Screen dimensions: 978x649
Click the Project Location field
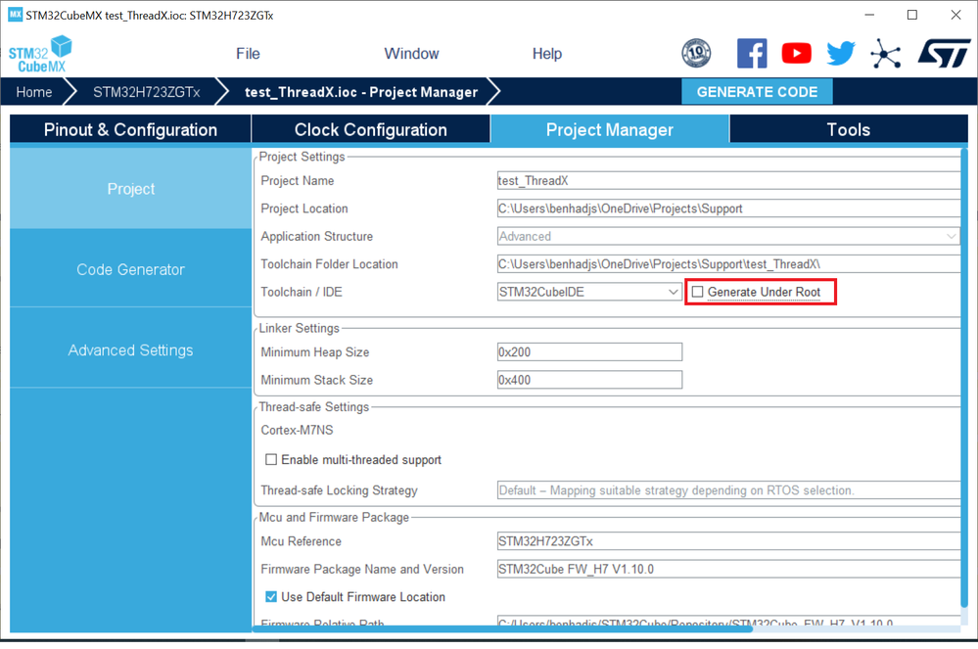pyautogui.click(x=728, y=209)
